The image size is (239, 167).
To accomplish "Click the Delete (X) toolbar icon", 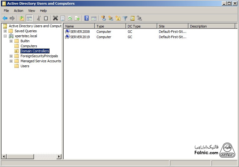I will pyautogui.click(x=55, y=18).
